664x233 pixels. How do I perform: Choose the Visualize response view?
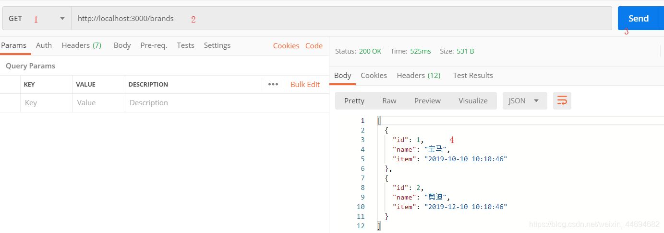point(473,100)
